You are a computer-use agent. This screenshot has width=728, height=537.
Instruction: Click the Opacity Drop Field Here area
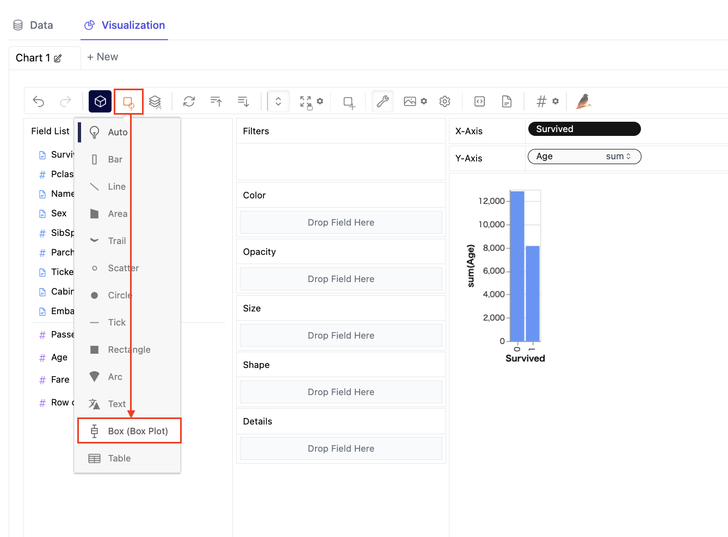point(341,279)
